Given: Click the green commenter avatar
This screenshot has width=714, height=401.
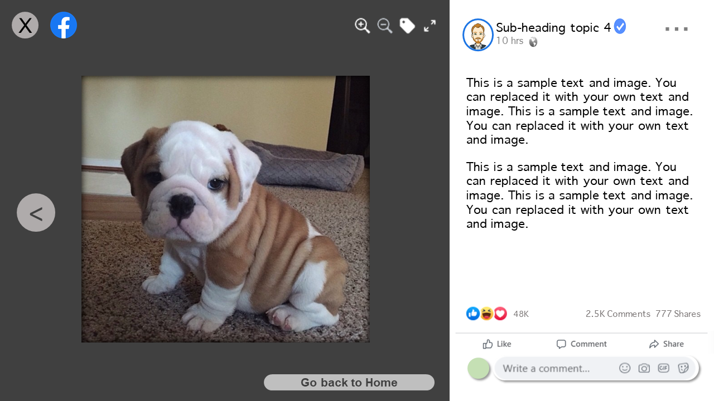Looking at the screenshot, I should 479,369.
